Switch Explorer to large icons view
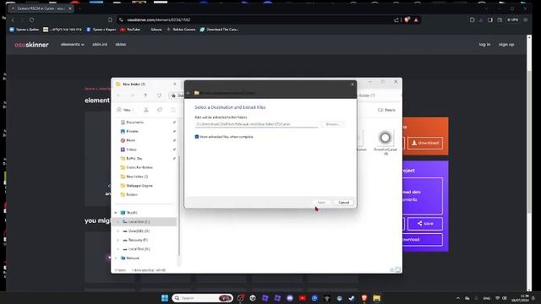 [x=398, y=270]
